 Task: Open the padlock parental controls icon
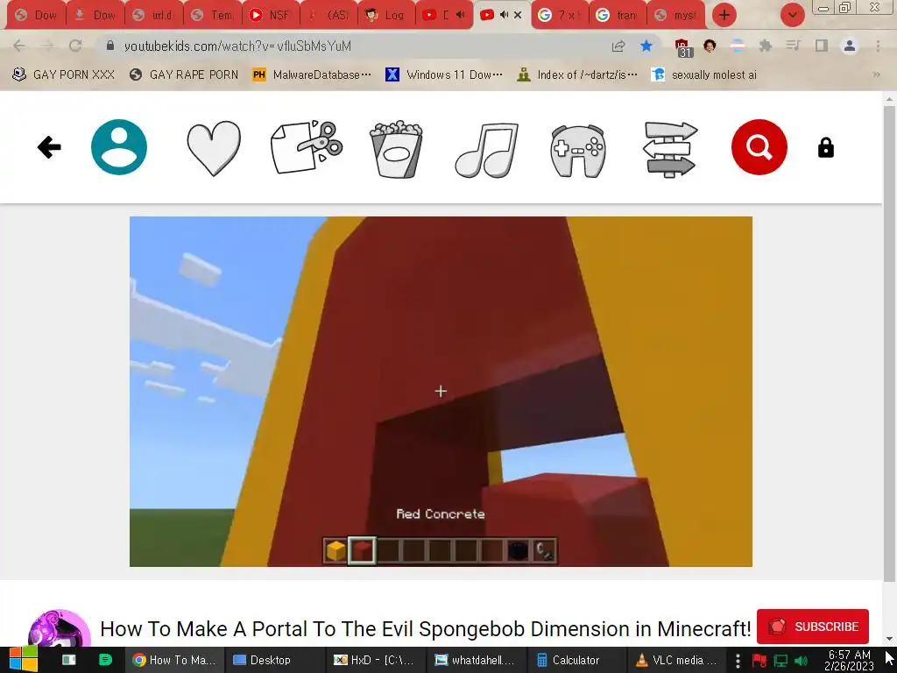(x=825, y=147)
